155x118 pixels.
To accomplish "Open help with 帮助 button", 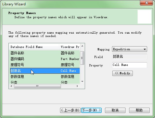I will coord(139,110).
